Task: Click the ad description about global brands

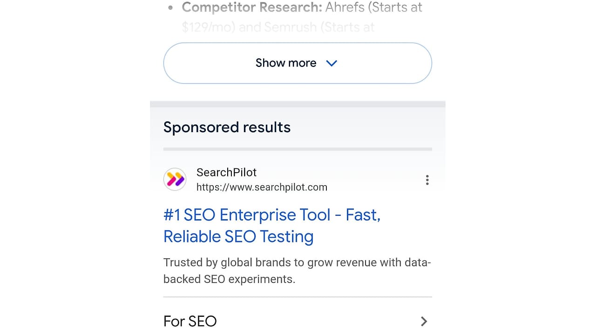Action: (x=297, y=271)
